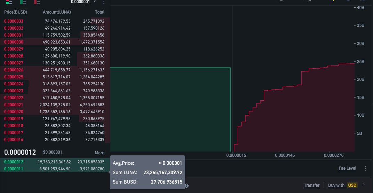Select ask price 0.0000027
The image size is (373, 193).
tap(14, 63)
